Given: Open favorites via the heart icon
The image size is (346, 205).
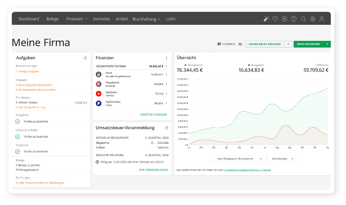Looking at the screenshot, I should [x=275, y=19].
